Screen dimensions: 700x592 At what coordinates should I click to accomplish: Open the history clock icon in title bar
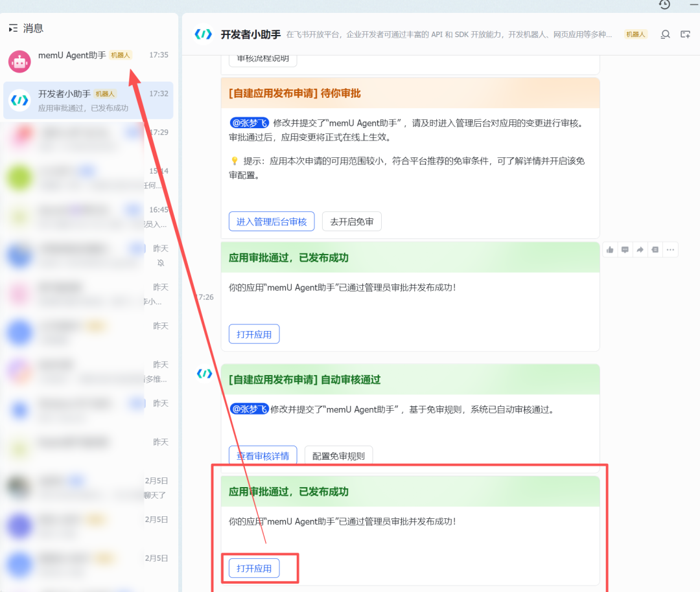click(664, 5)
